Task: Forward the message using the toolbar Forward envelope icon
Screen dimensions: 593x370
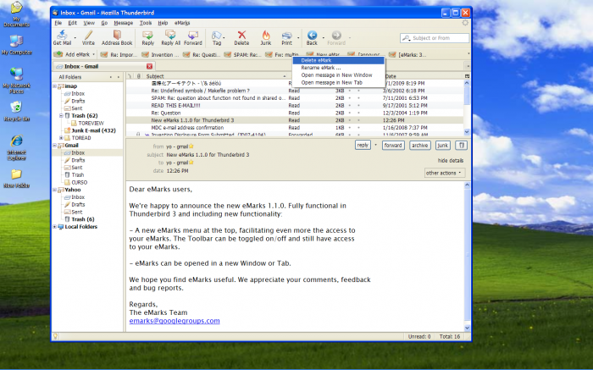Action: tap(193, 36)
